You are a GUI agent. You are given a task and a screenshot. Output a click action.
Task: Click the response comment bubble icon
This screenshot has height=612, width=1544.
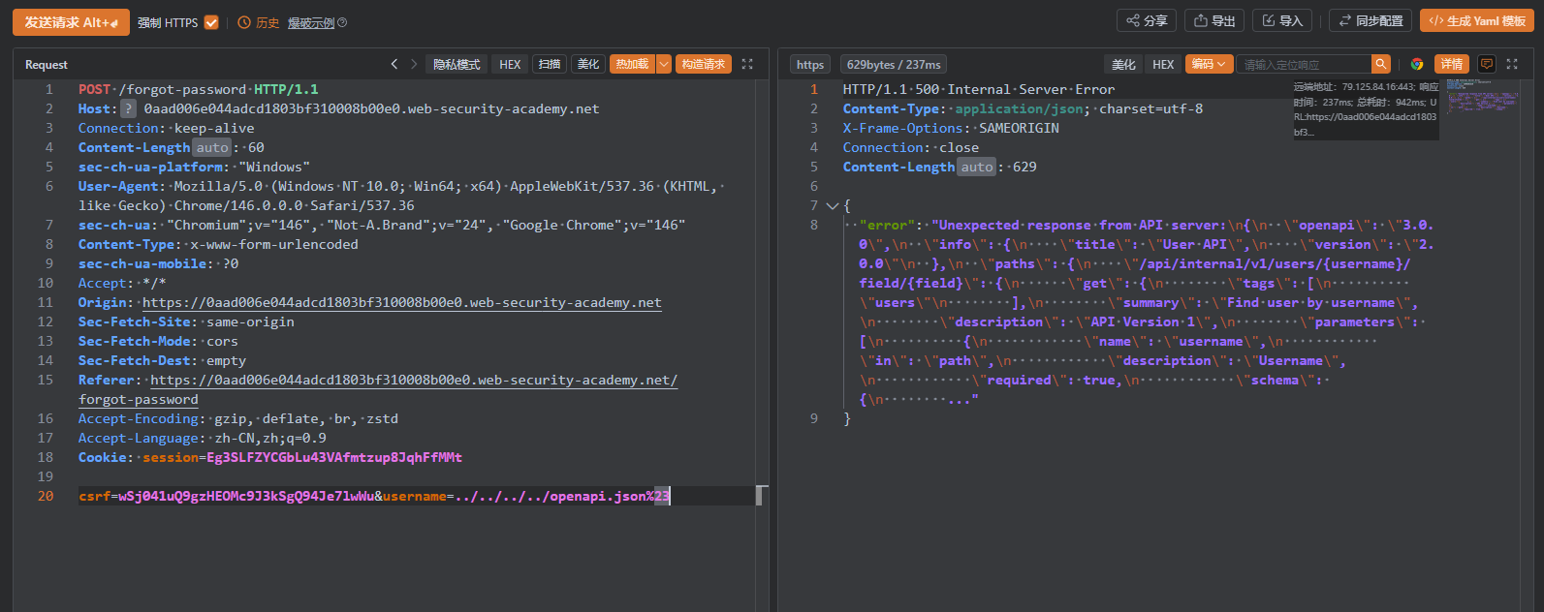point(1486,64)
